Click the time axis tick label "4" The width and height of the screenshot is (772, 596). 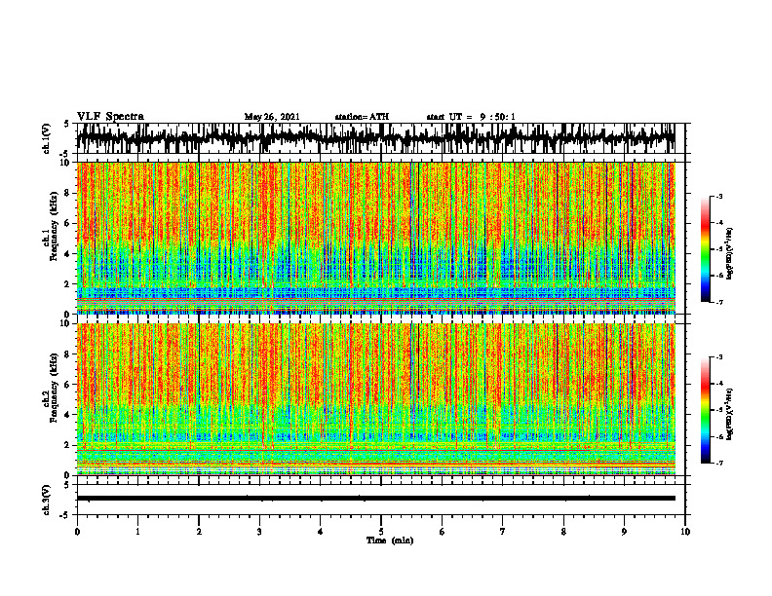(321, 532)
